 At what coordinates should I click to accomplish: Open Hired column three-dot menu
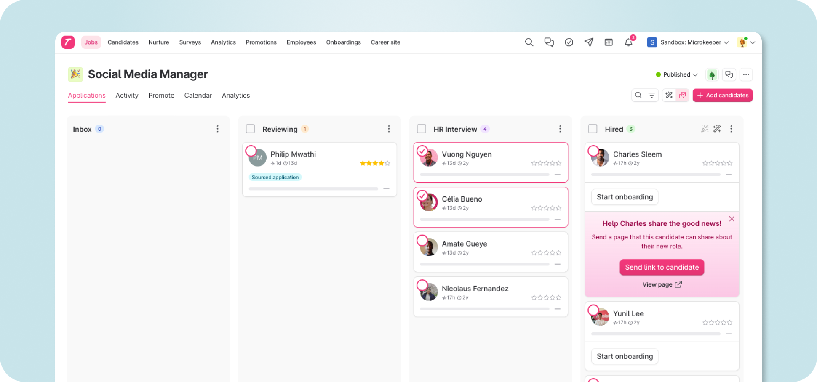click(x=731, y=129)
